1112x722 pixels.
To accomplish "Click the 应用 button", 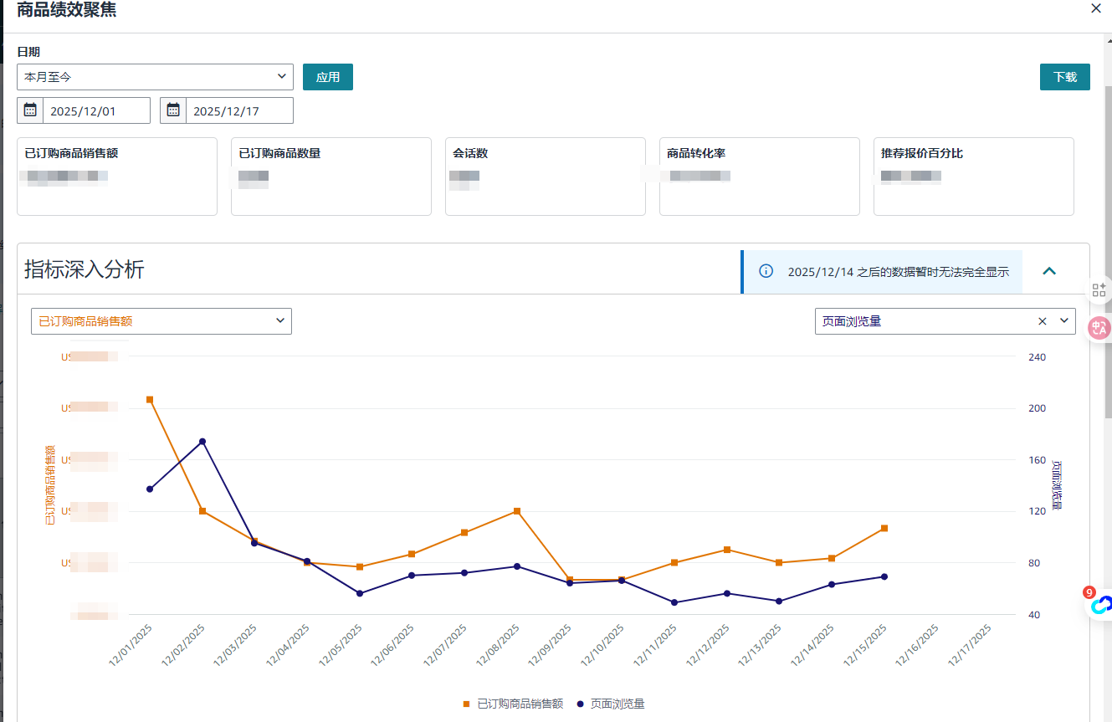I will point(327,77).
